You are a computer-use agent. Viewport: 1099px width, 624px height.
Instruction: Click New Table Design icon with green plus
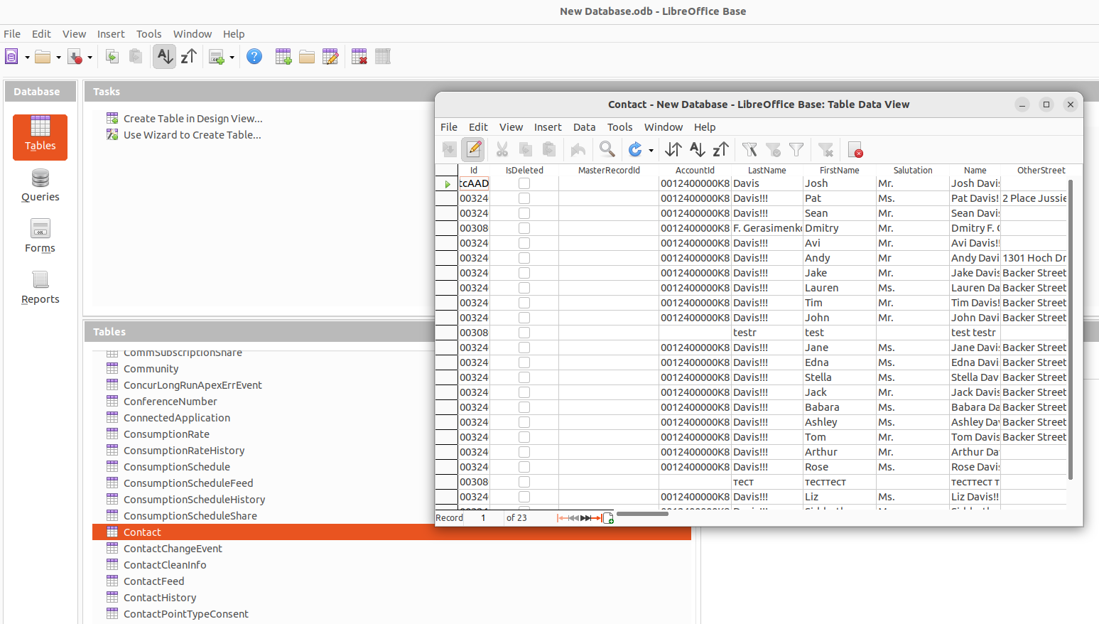283,57
